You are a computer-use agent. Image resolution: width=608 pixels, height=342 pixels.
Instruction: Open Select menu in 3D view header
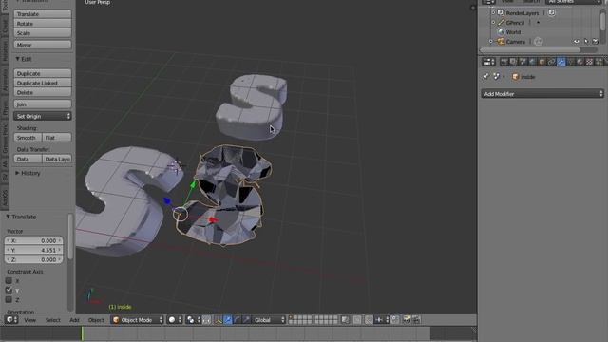point(53,320)
